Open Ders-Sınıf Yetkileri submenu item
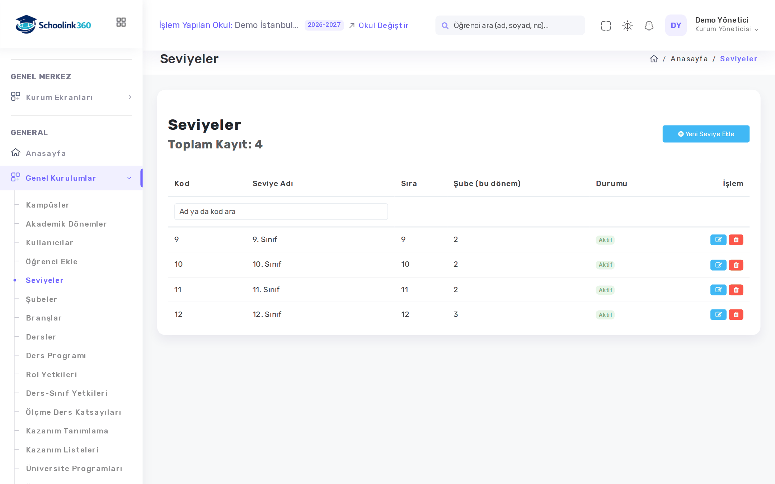Viewport: 775px width, 484px height. (x=67, y=393)
